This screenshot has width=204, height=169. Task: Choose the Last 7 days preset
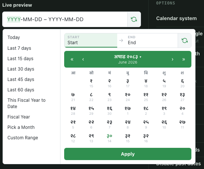pos(19,48)
